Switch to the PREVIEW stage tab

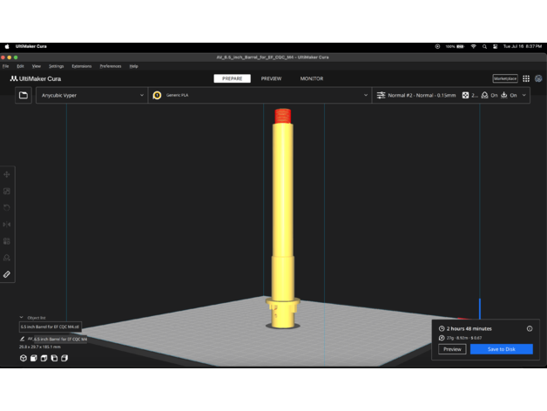point(271,78)
